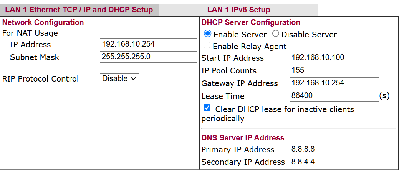This screenshot has height=172, width=399.
Task: Click the DNS Server IP Address heading
Action: [x=243, y=138]
